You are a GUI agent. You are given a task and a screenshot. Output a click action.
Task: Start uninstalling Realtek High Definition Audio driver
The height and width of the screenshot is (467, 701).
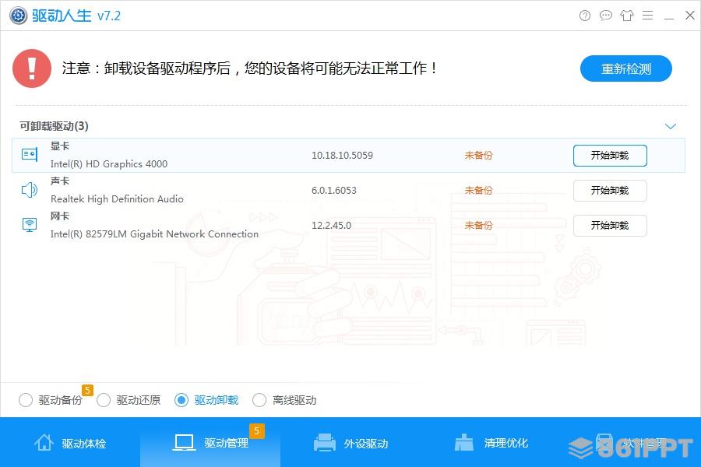coord(610,191)
